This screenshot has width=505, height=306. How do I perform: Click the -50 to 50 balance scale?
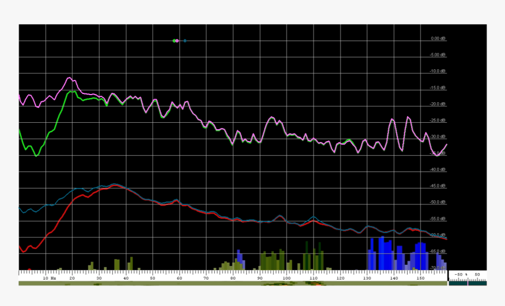pos(467,275)
